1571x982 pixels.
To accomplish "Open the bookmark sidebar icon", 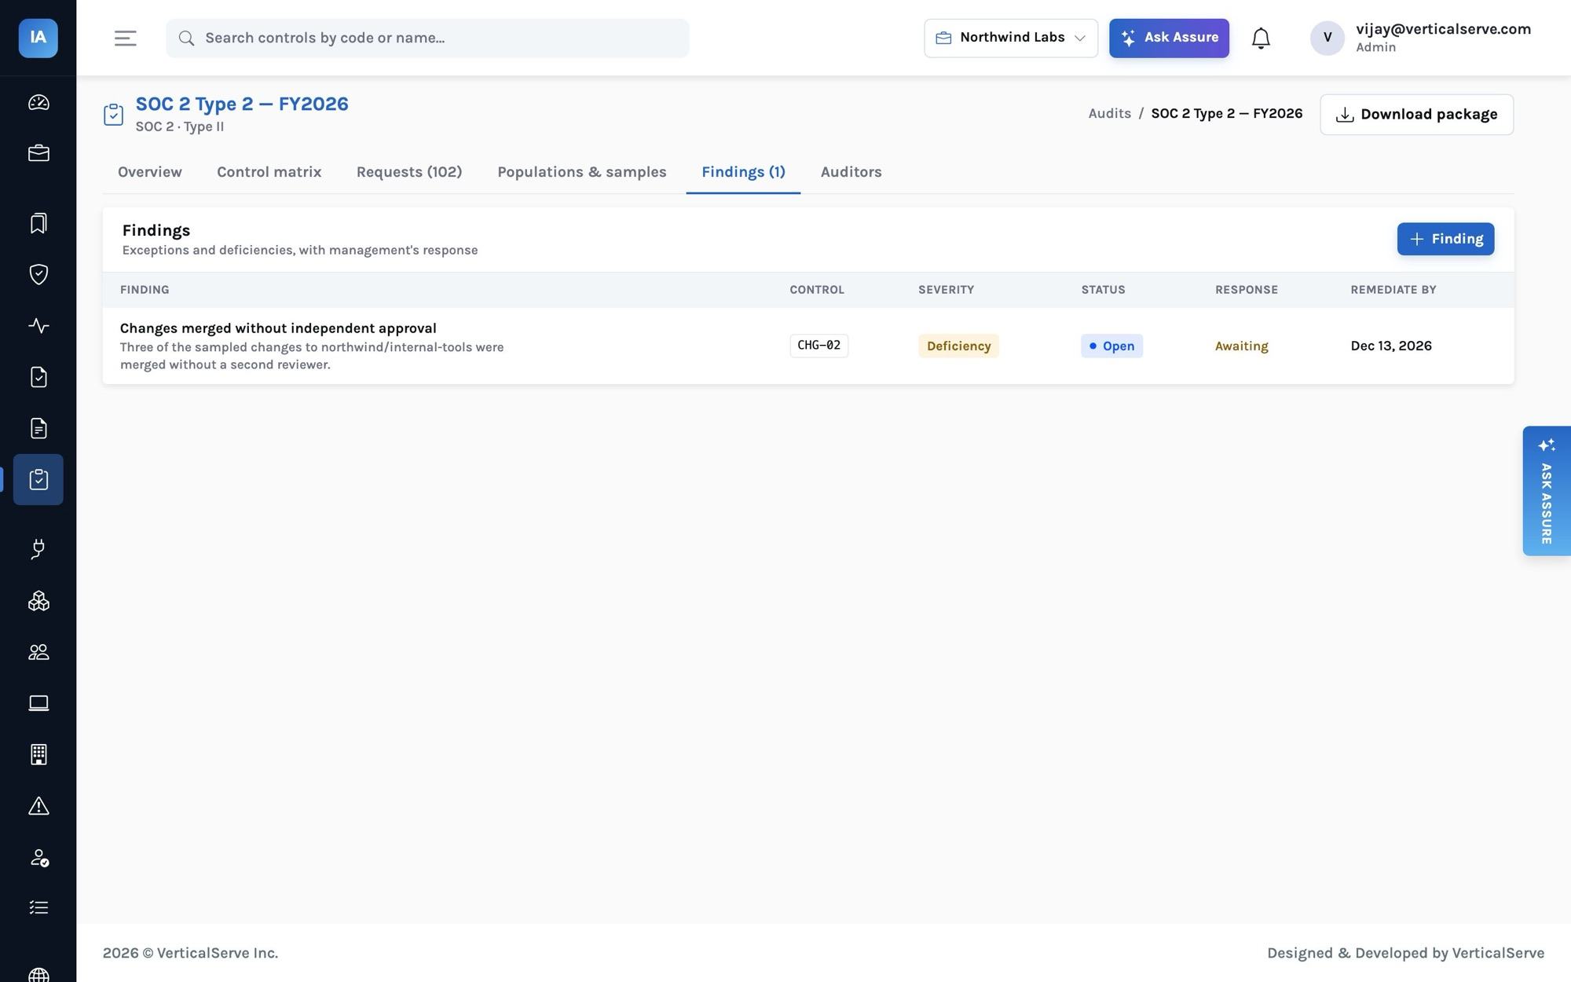I will (38, 223).
